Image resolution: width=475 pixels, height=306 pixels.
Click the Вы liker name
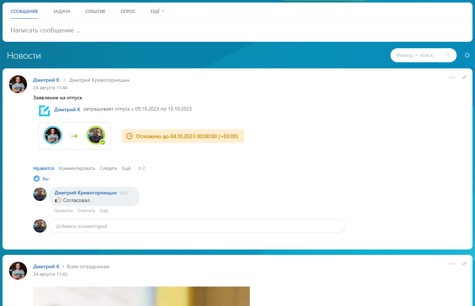point(45,179)
